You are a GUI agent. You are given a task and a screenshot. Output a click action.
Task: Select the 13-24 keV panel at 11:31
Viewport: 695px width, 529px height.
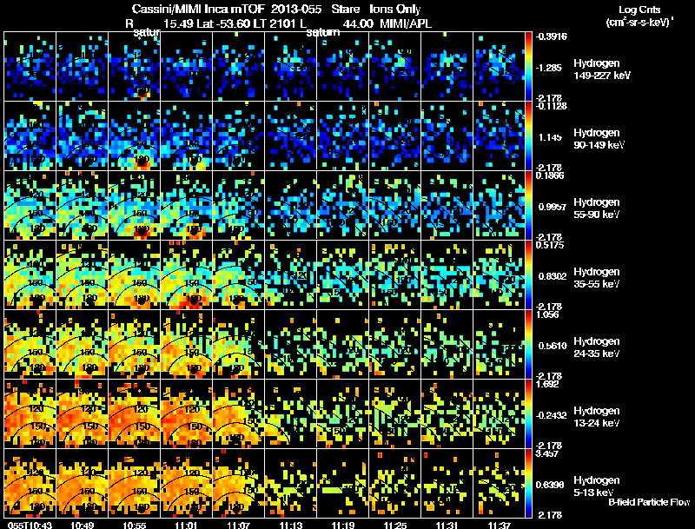pyautogui.click(x=447, y=414)
